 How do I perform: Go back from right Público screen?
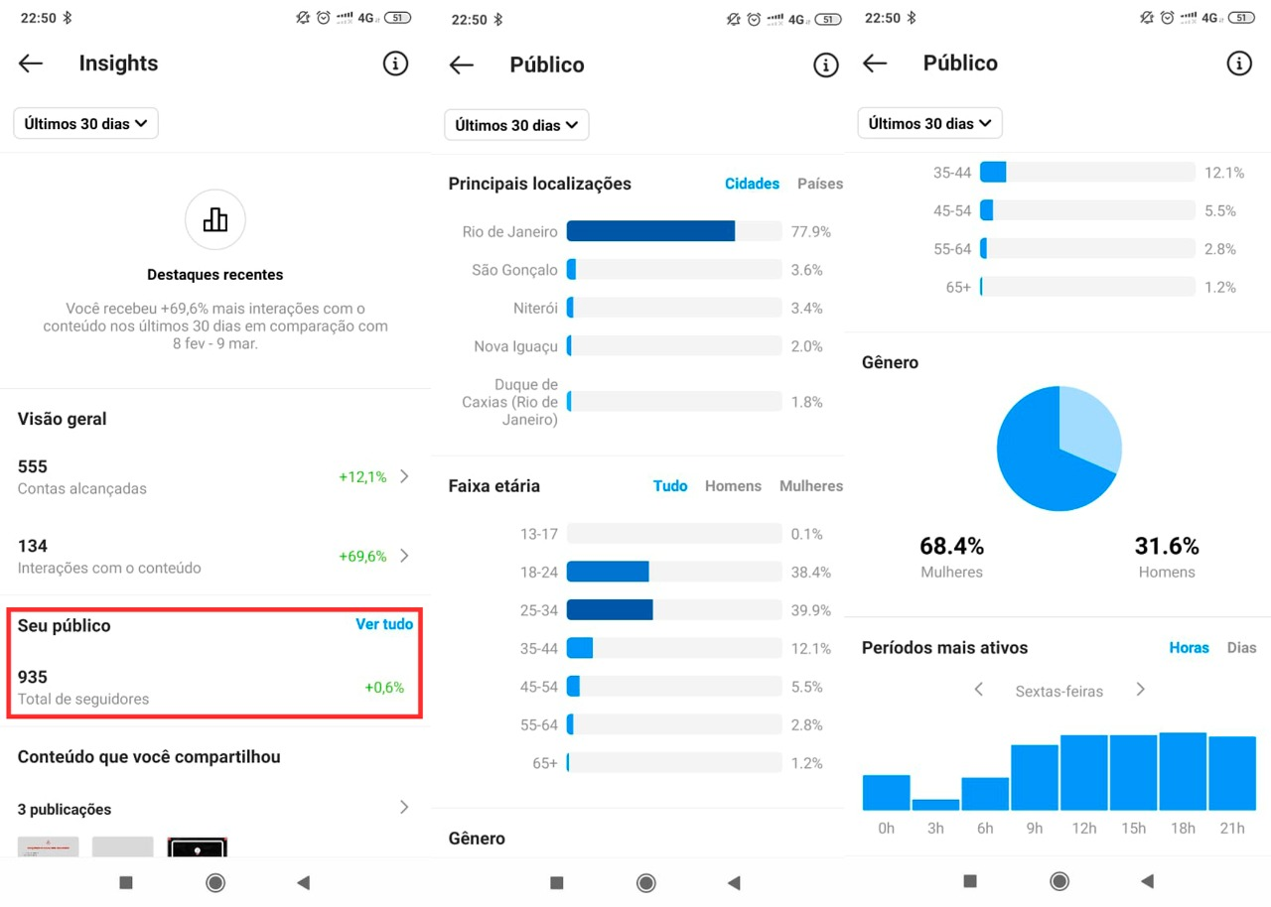click(x=875, y=64)
